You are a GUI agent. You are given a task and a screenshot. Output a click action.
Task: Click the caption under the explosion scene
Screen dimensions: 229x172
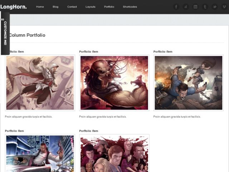tap(177, 116)
